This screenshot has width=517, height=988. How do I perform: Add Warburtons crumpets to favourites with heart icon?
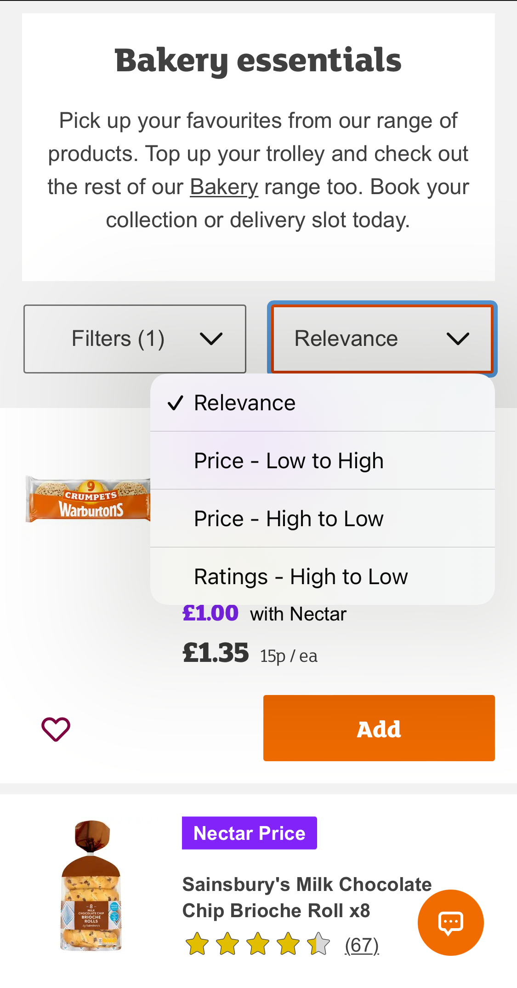tap(56, 729)
